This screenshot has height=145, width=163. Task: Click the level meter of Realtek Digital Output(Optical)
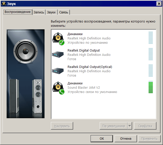[151, 70]
